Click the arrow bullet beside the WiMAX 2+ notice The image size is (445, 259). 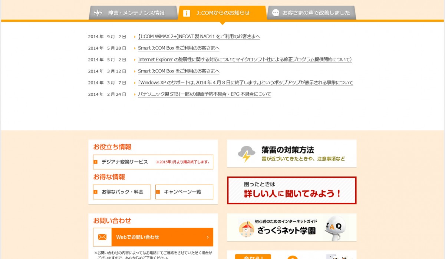[135, 37]
